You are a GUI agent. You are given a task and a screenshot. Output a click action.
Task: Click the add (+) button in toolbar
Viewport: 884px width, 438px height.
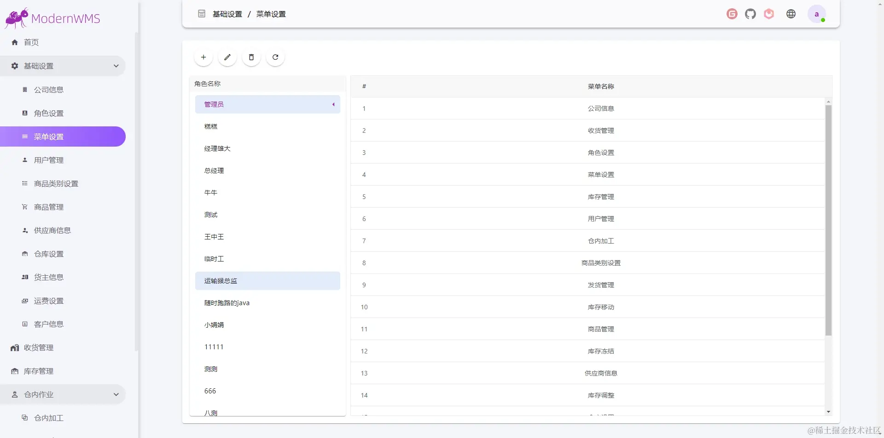[204, 57]
